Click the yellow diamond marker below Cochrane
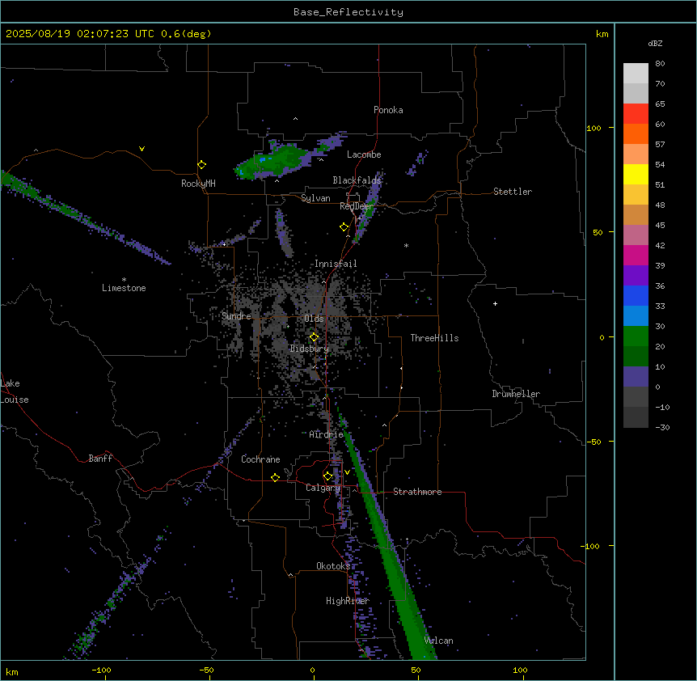 pyautogui.click(x=275, y=477)
